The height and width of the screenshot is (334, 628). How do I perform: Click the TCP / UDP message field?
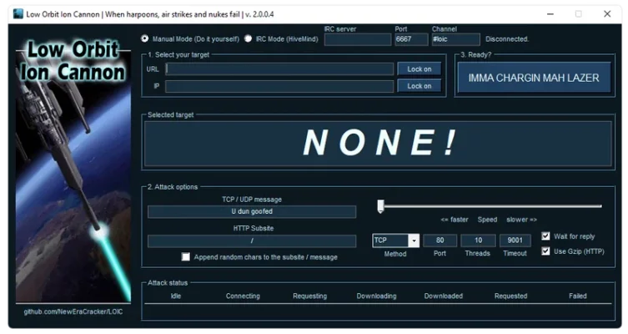(252, 212)
